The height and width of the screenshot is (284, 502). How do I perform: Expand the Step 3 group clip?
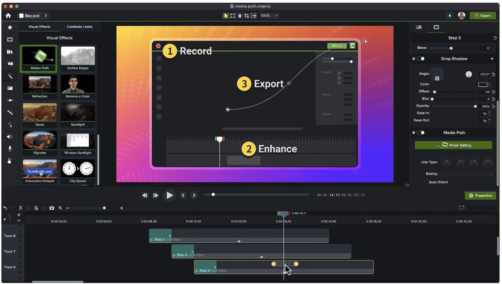197,271
